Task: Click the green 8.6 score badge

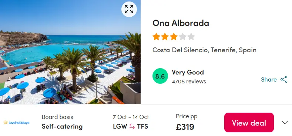Action: (x=160, y=76)
